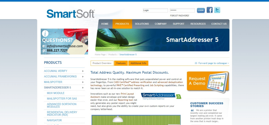Click the SmartAddresser 5 banner image
The height and width of the screenshot is (125, 269).
162,40
